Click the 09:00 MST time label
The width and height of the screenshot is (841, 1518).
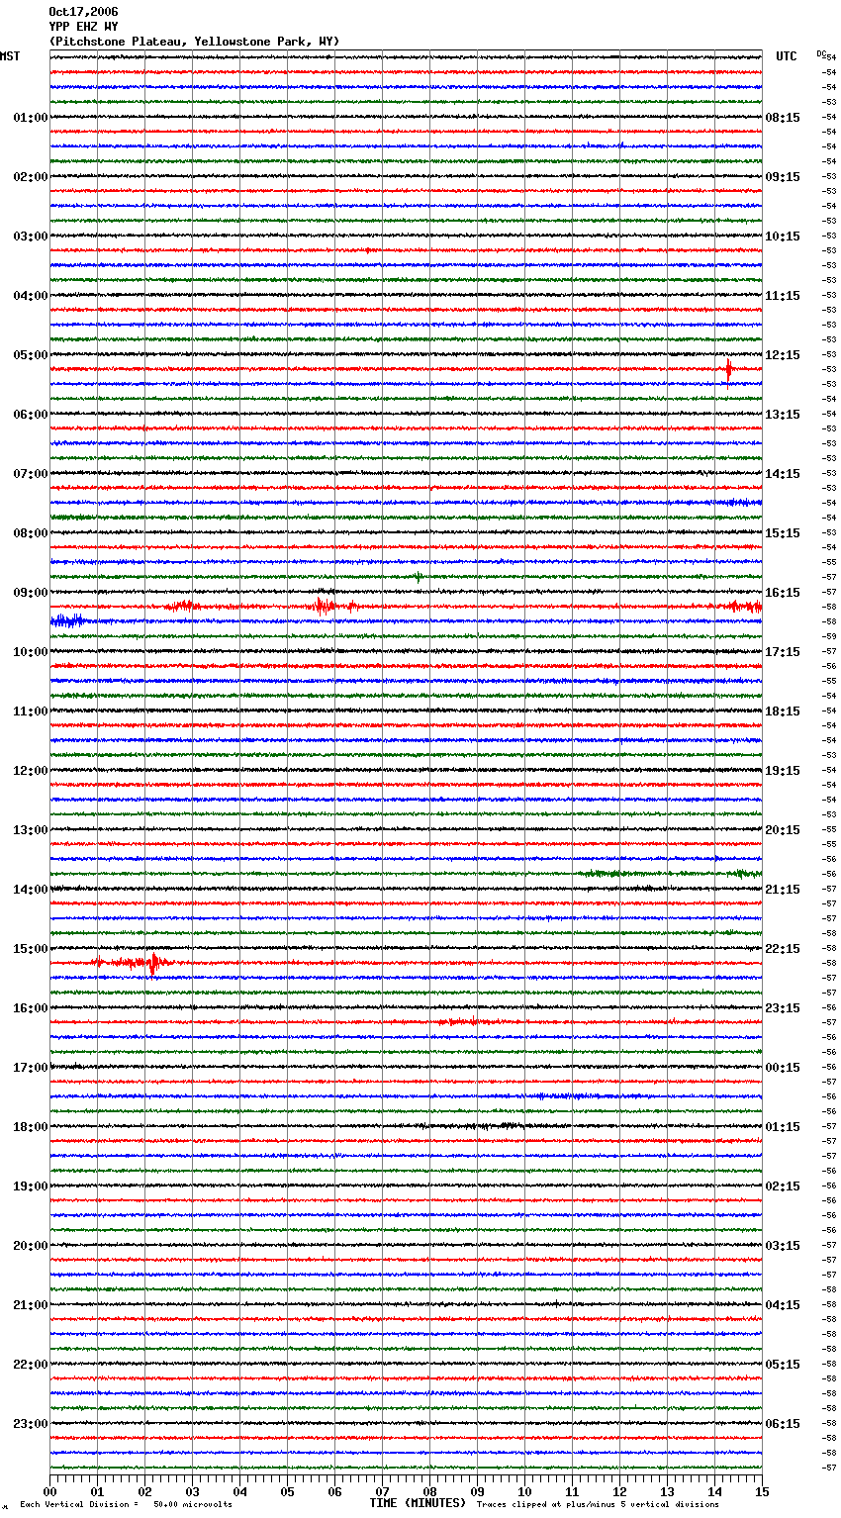tap(31, 593)
